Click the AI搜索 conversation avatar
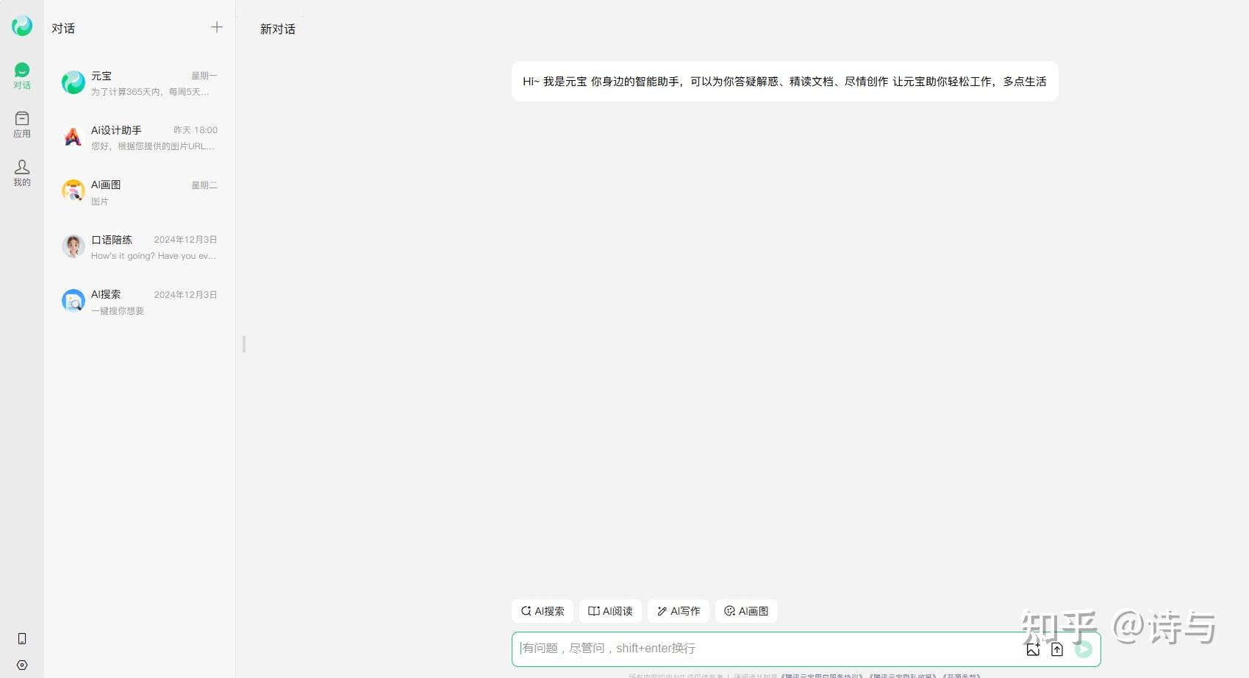 (74, 301)
